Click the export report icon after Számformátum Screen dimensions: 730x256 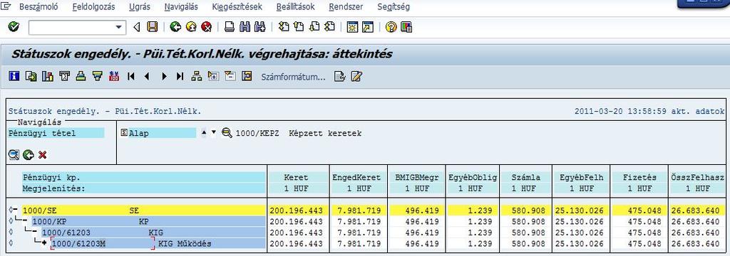click(339, 76)
